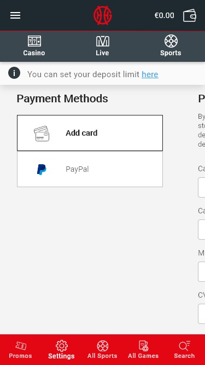Click the credit card icon

(42, 134)
